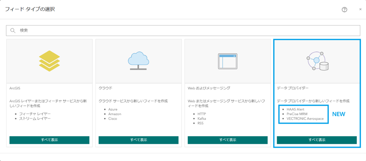
Task: Select the Cisco list entry
Action: coord(112,118)
